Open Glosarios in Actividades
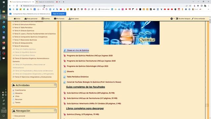The height and width of the screenshot is (119, 211). pyautogui.click(x=19, y=93)
